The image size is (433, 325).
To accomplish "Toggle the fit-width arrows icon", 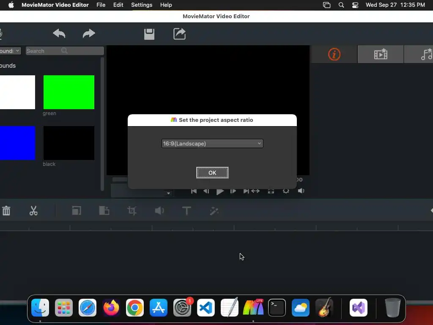I will [255, 191].
